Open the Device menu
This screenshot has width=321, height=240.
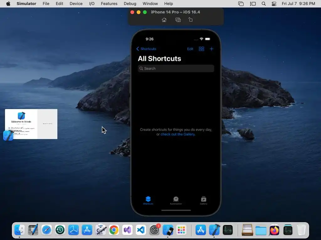[x=76, y=4]
